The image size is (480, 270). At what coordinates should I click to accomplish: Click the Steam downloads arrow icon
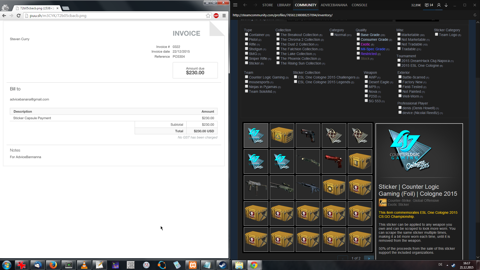point(446,5)
